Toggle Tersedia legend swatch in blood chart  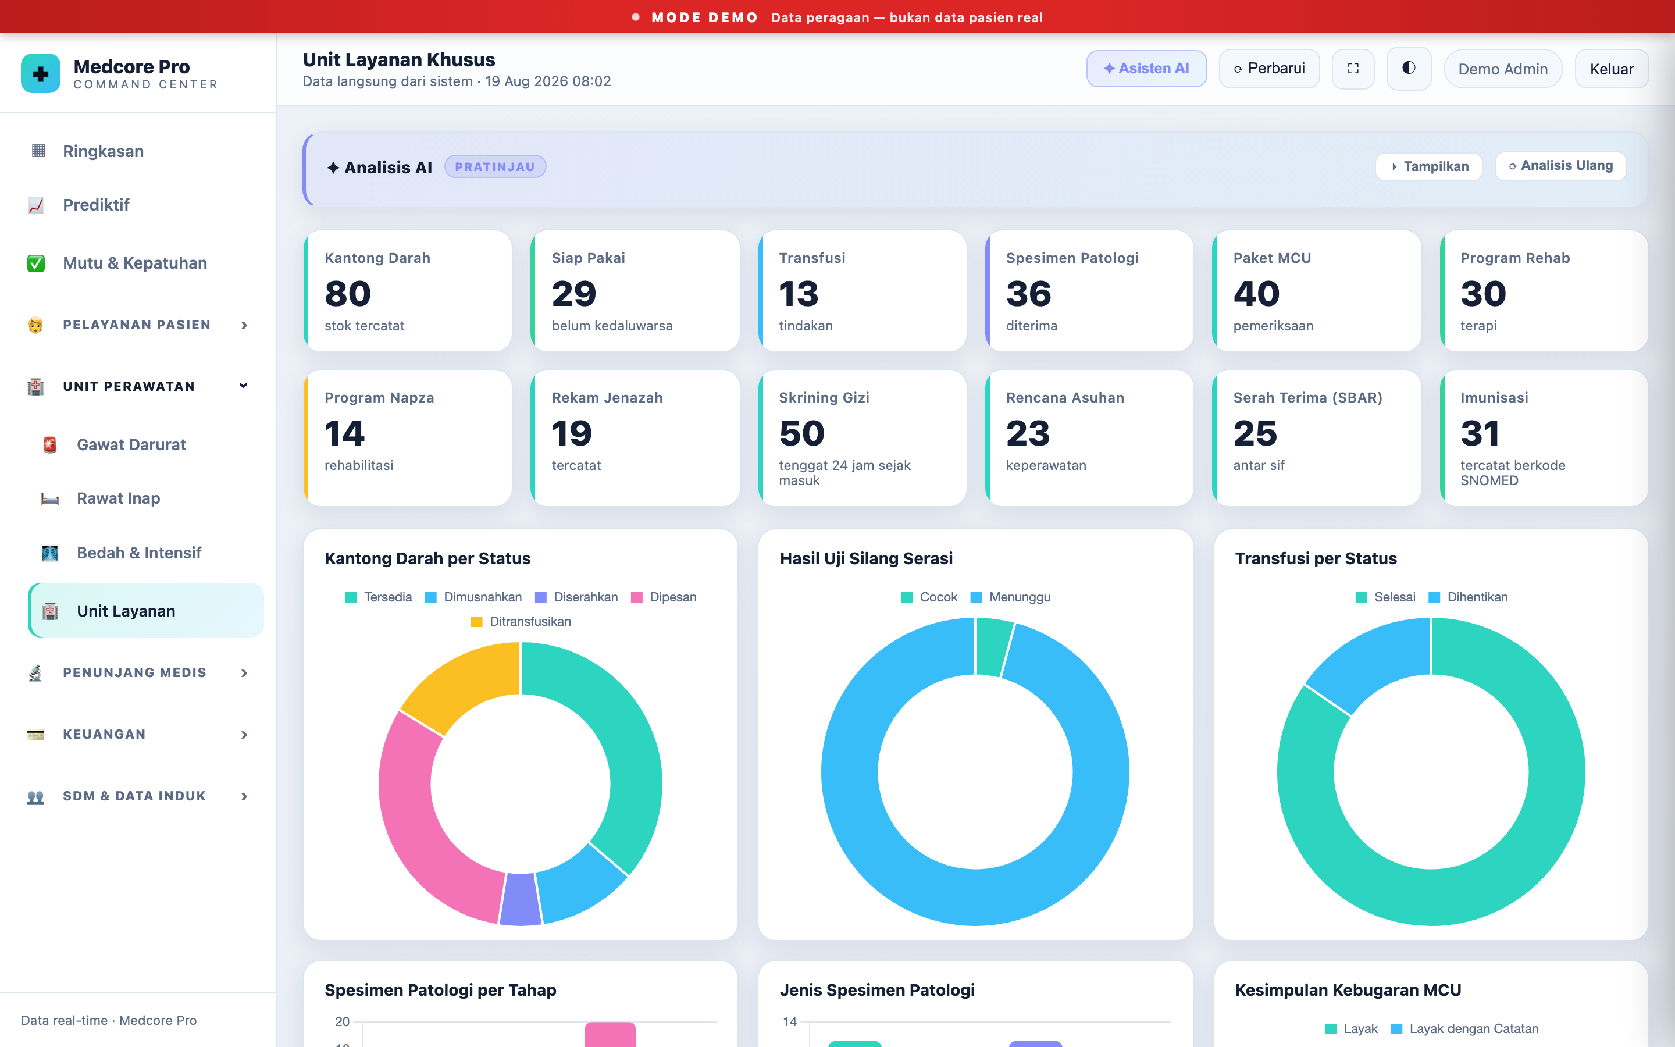pyautogui.click(x=351, y=597)
